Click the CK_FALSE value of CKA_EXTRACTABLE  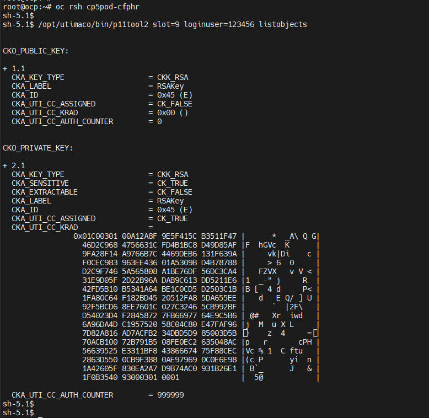coord(175,192)
